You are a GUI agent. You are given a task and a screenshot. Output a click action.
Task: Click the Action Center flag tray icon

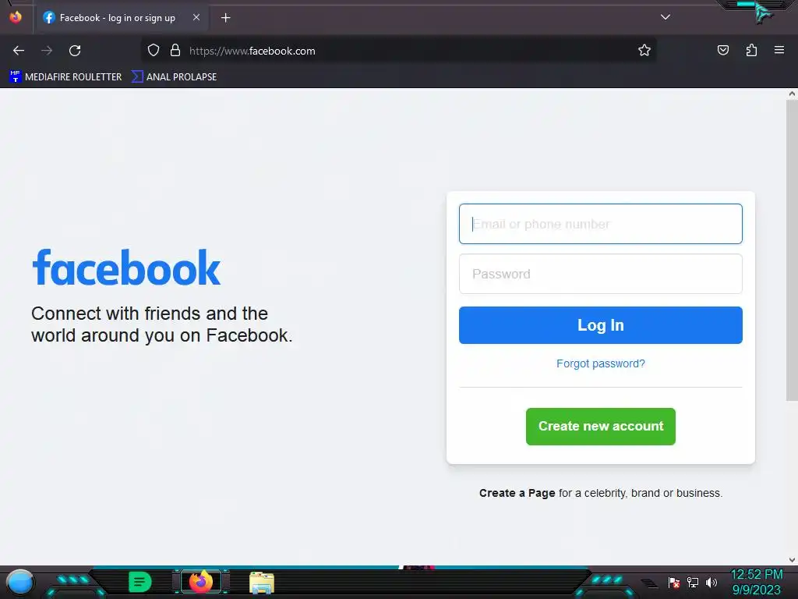pyautogui.click(x=674, y=582)
